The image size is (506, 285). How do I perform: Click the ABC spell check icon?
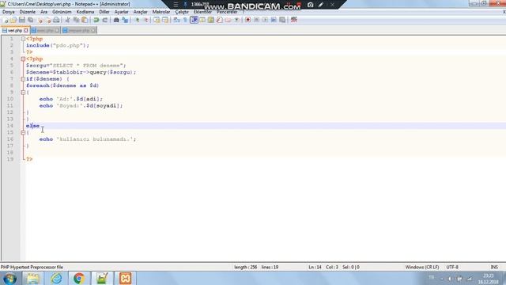point(293,20)
